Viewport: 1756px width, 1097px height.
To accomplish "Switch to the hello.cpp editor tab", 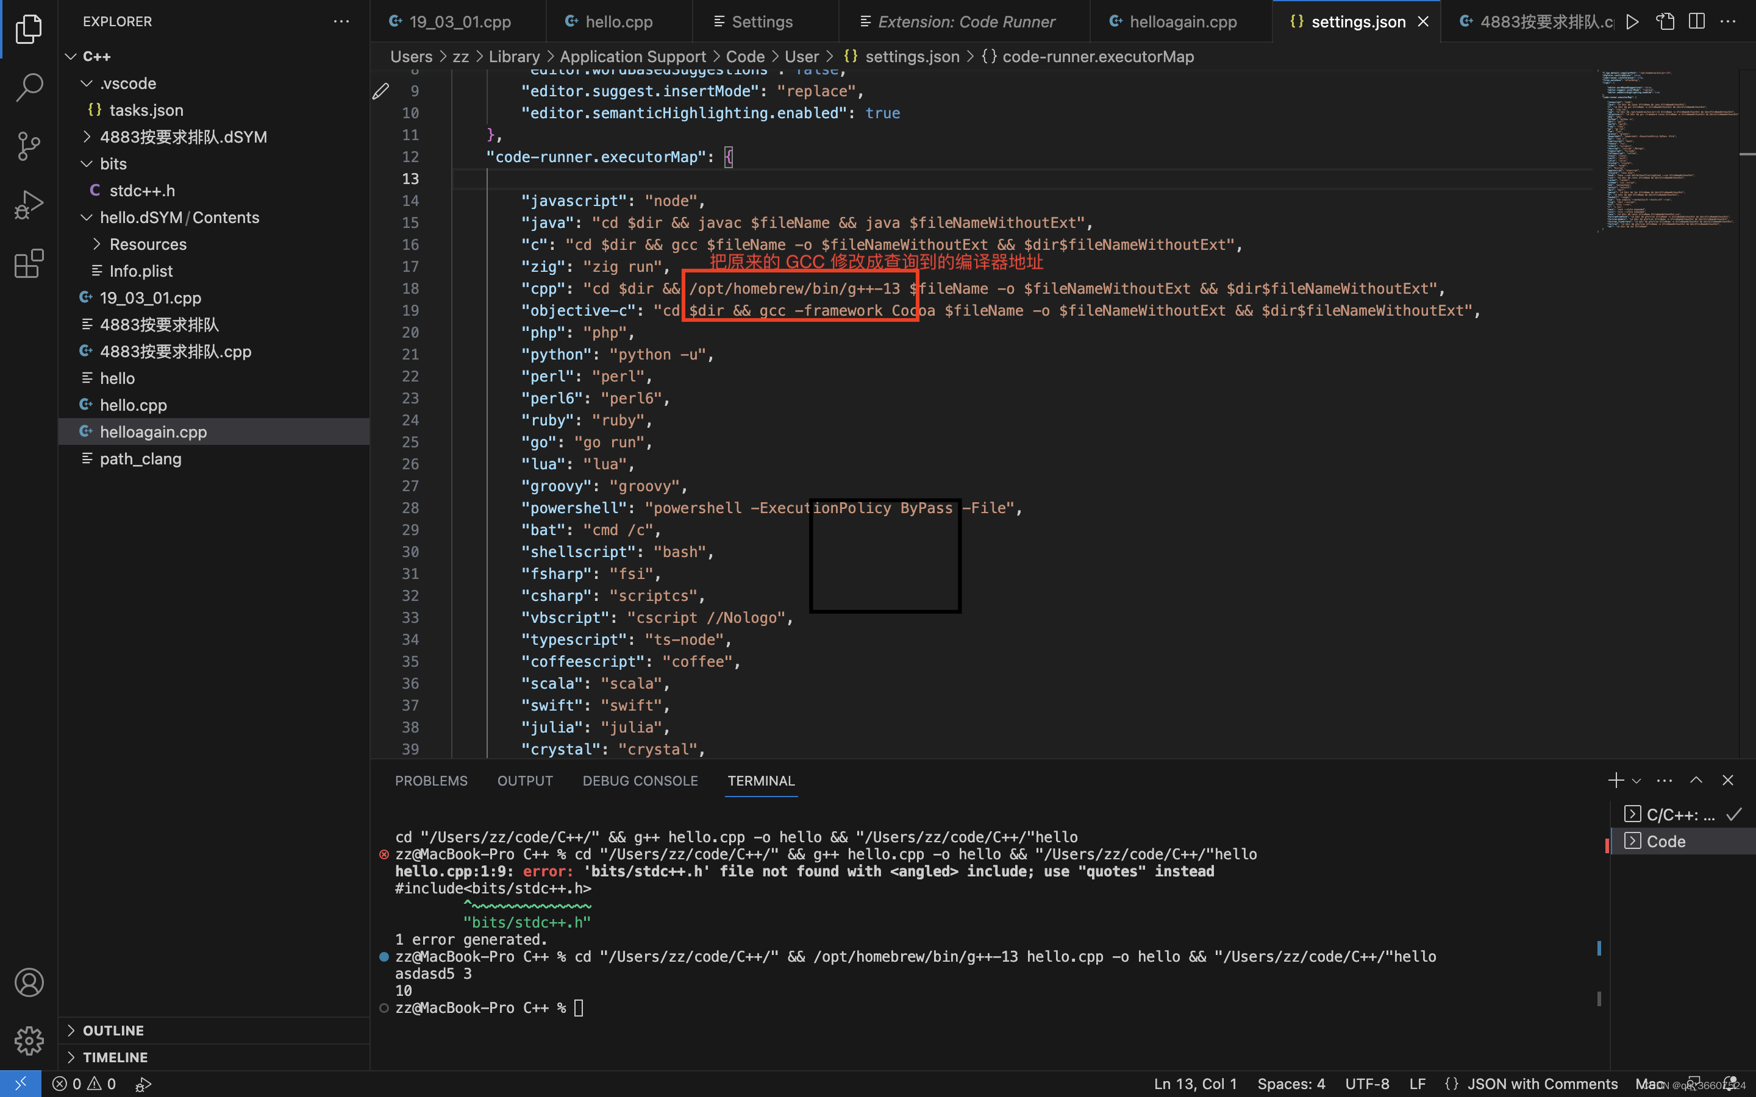I will pos(619,22).
